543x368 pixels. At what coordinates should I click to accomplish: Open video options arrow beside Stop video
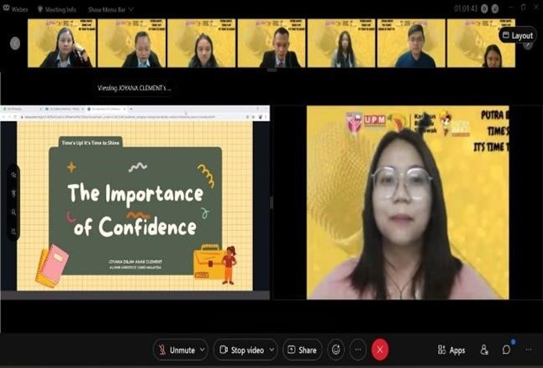point(271,350)
